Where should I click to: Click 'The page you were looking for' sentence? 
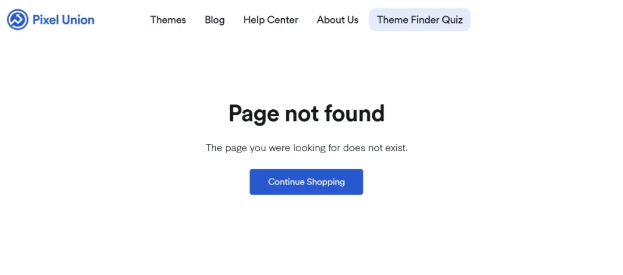coord(273,148)
